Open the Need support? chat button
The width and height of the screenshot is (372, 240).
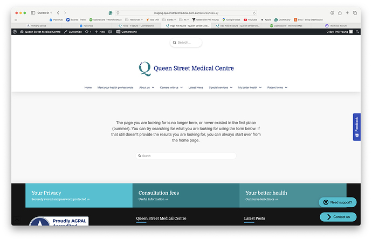(337, 202)
